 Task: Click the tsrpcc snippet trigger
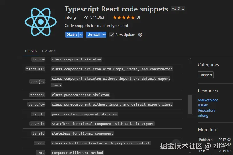[x=37, y=95]
